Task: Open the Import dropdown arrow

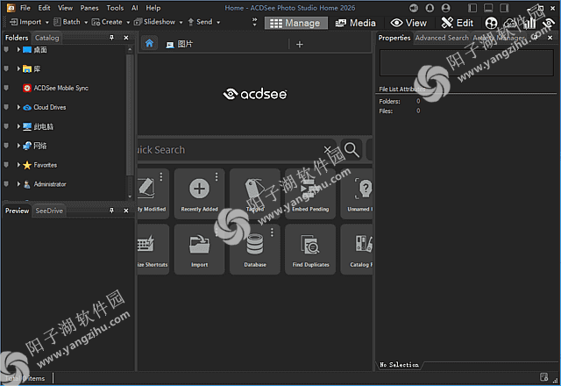Action: tap(46, 23)
